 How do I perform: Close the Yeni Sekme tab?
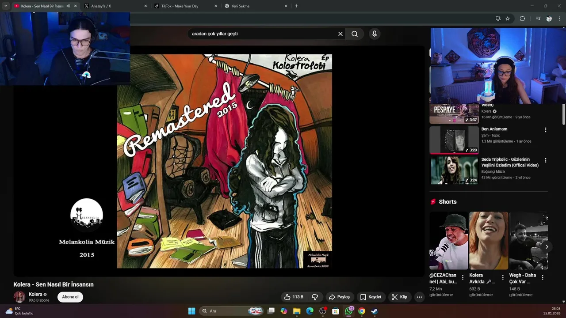click(x=286, y=6)
